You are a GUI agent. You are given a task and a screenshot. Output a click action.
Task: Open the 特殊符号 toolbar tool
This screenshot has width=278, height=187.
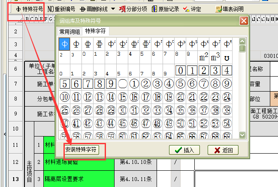(28, 9)
